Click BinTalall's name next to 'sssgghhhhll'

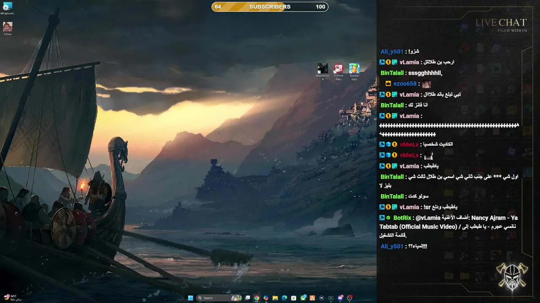click(392, 73)
